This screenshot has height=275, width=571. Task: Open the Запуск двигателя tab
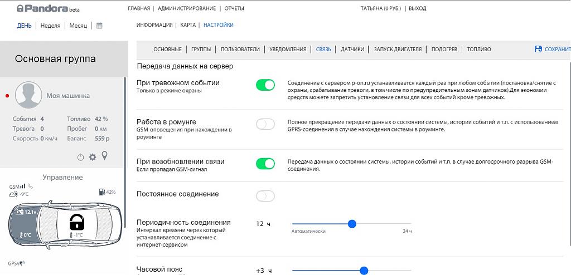(x=397, y=49)
